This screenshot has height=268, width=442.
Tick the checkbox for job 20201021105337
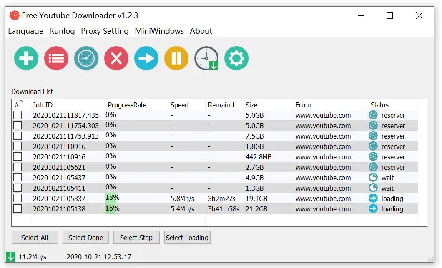click(18, 199)
